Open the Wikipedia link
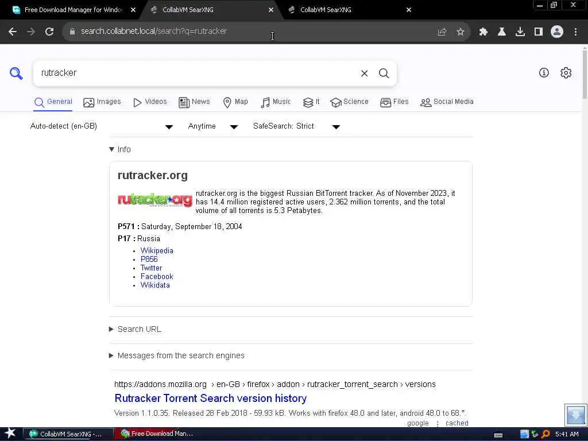The height and width of the screenshot is (441, 588). (x=157, y=250)
